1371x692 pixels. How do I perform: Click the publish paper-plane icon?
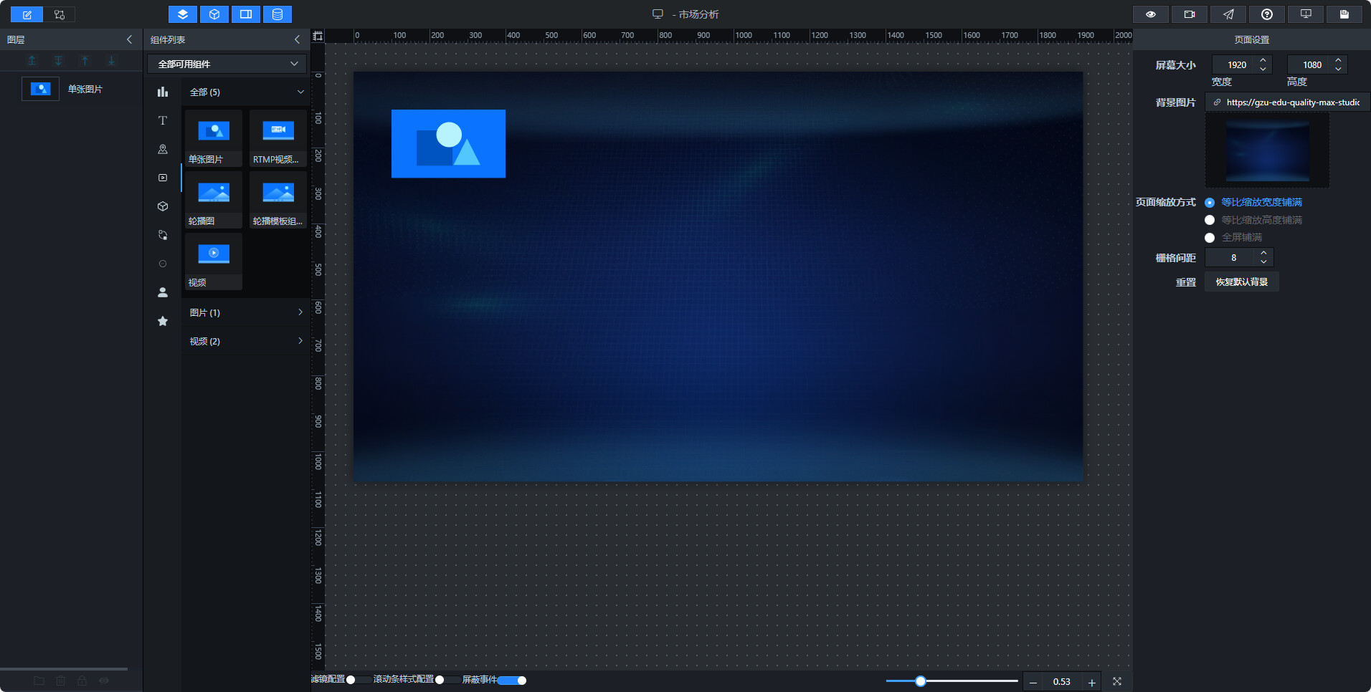[x=1228, y=14]
